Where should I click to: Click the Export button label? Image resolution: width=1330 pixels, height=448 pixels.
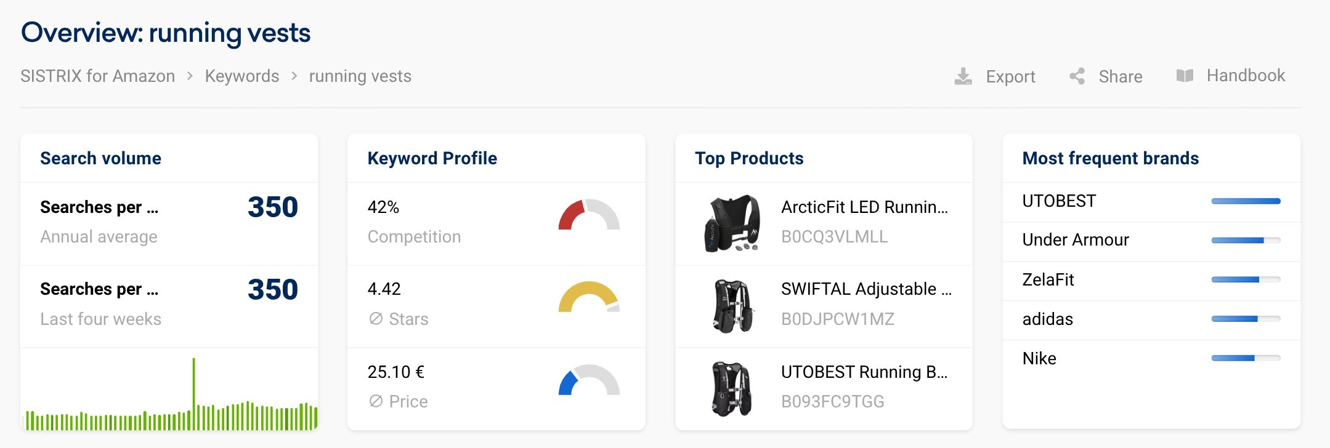1010,77
